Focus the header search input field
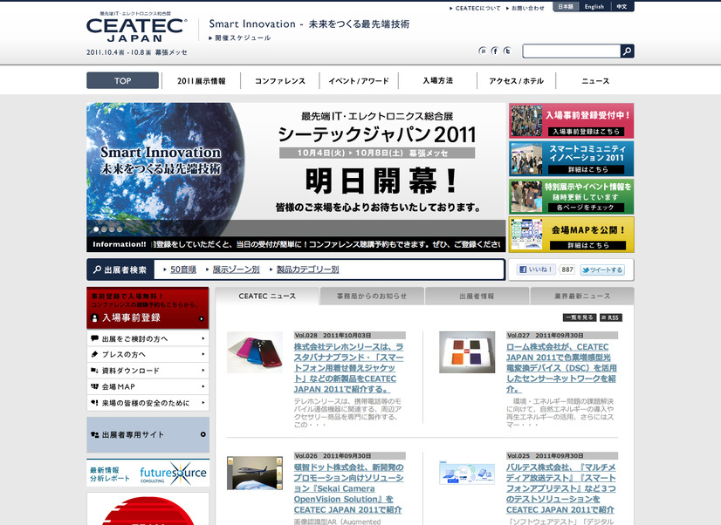 [572, 51]
